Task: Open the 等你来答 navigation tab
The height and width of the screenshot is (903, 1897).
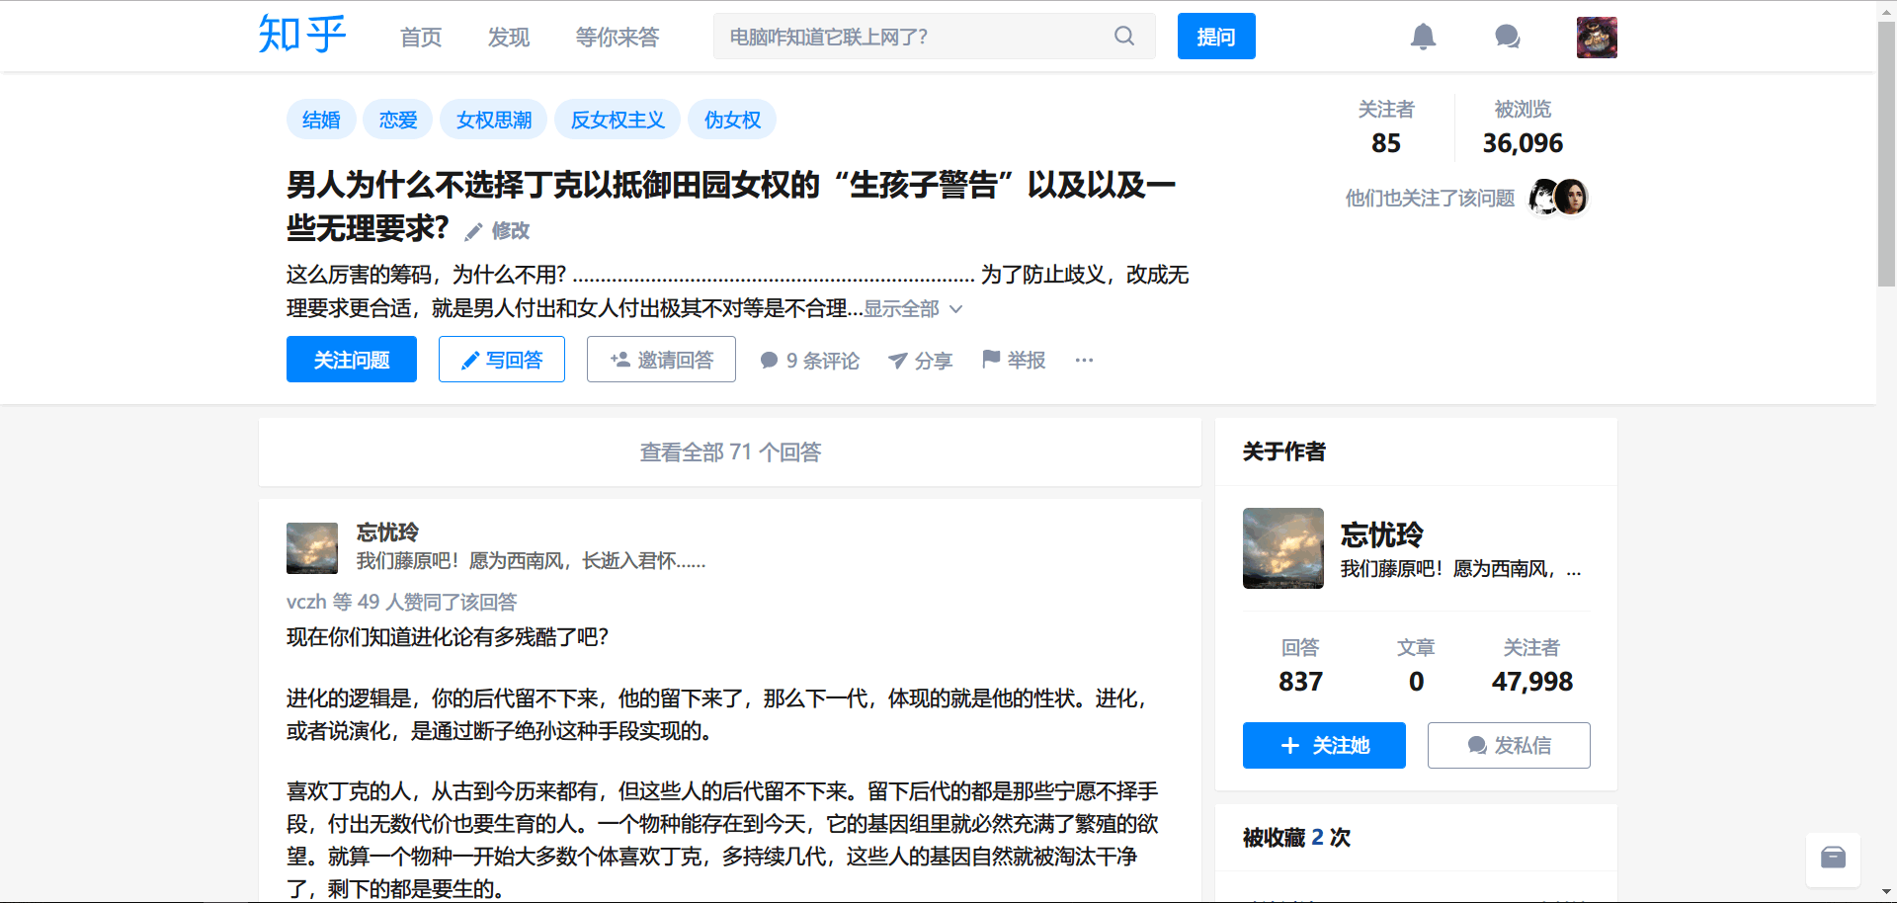Action: pyautogui.click(x=618, y=38)
